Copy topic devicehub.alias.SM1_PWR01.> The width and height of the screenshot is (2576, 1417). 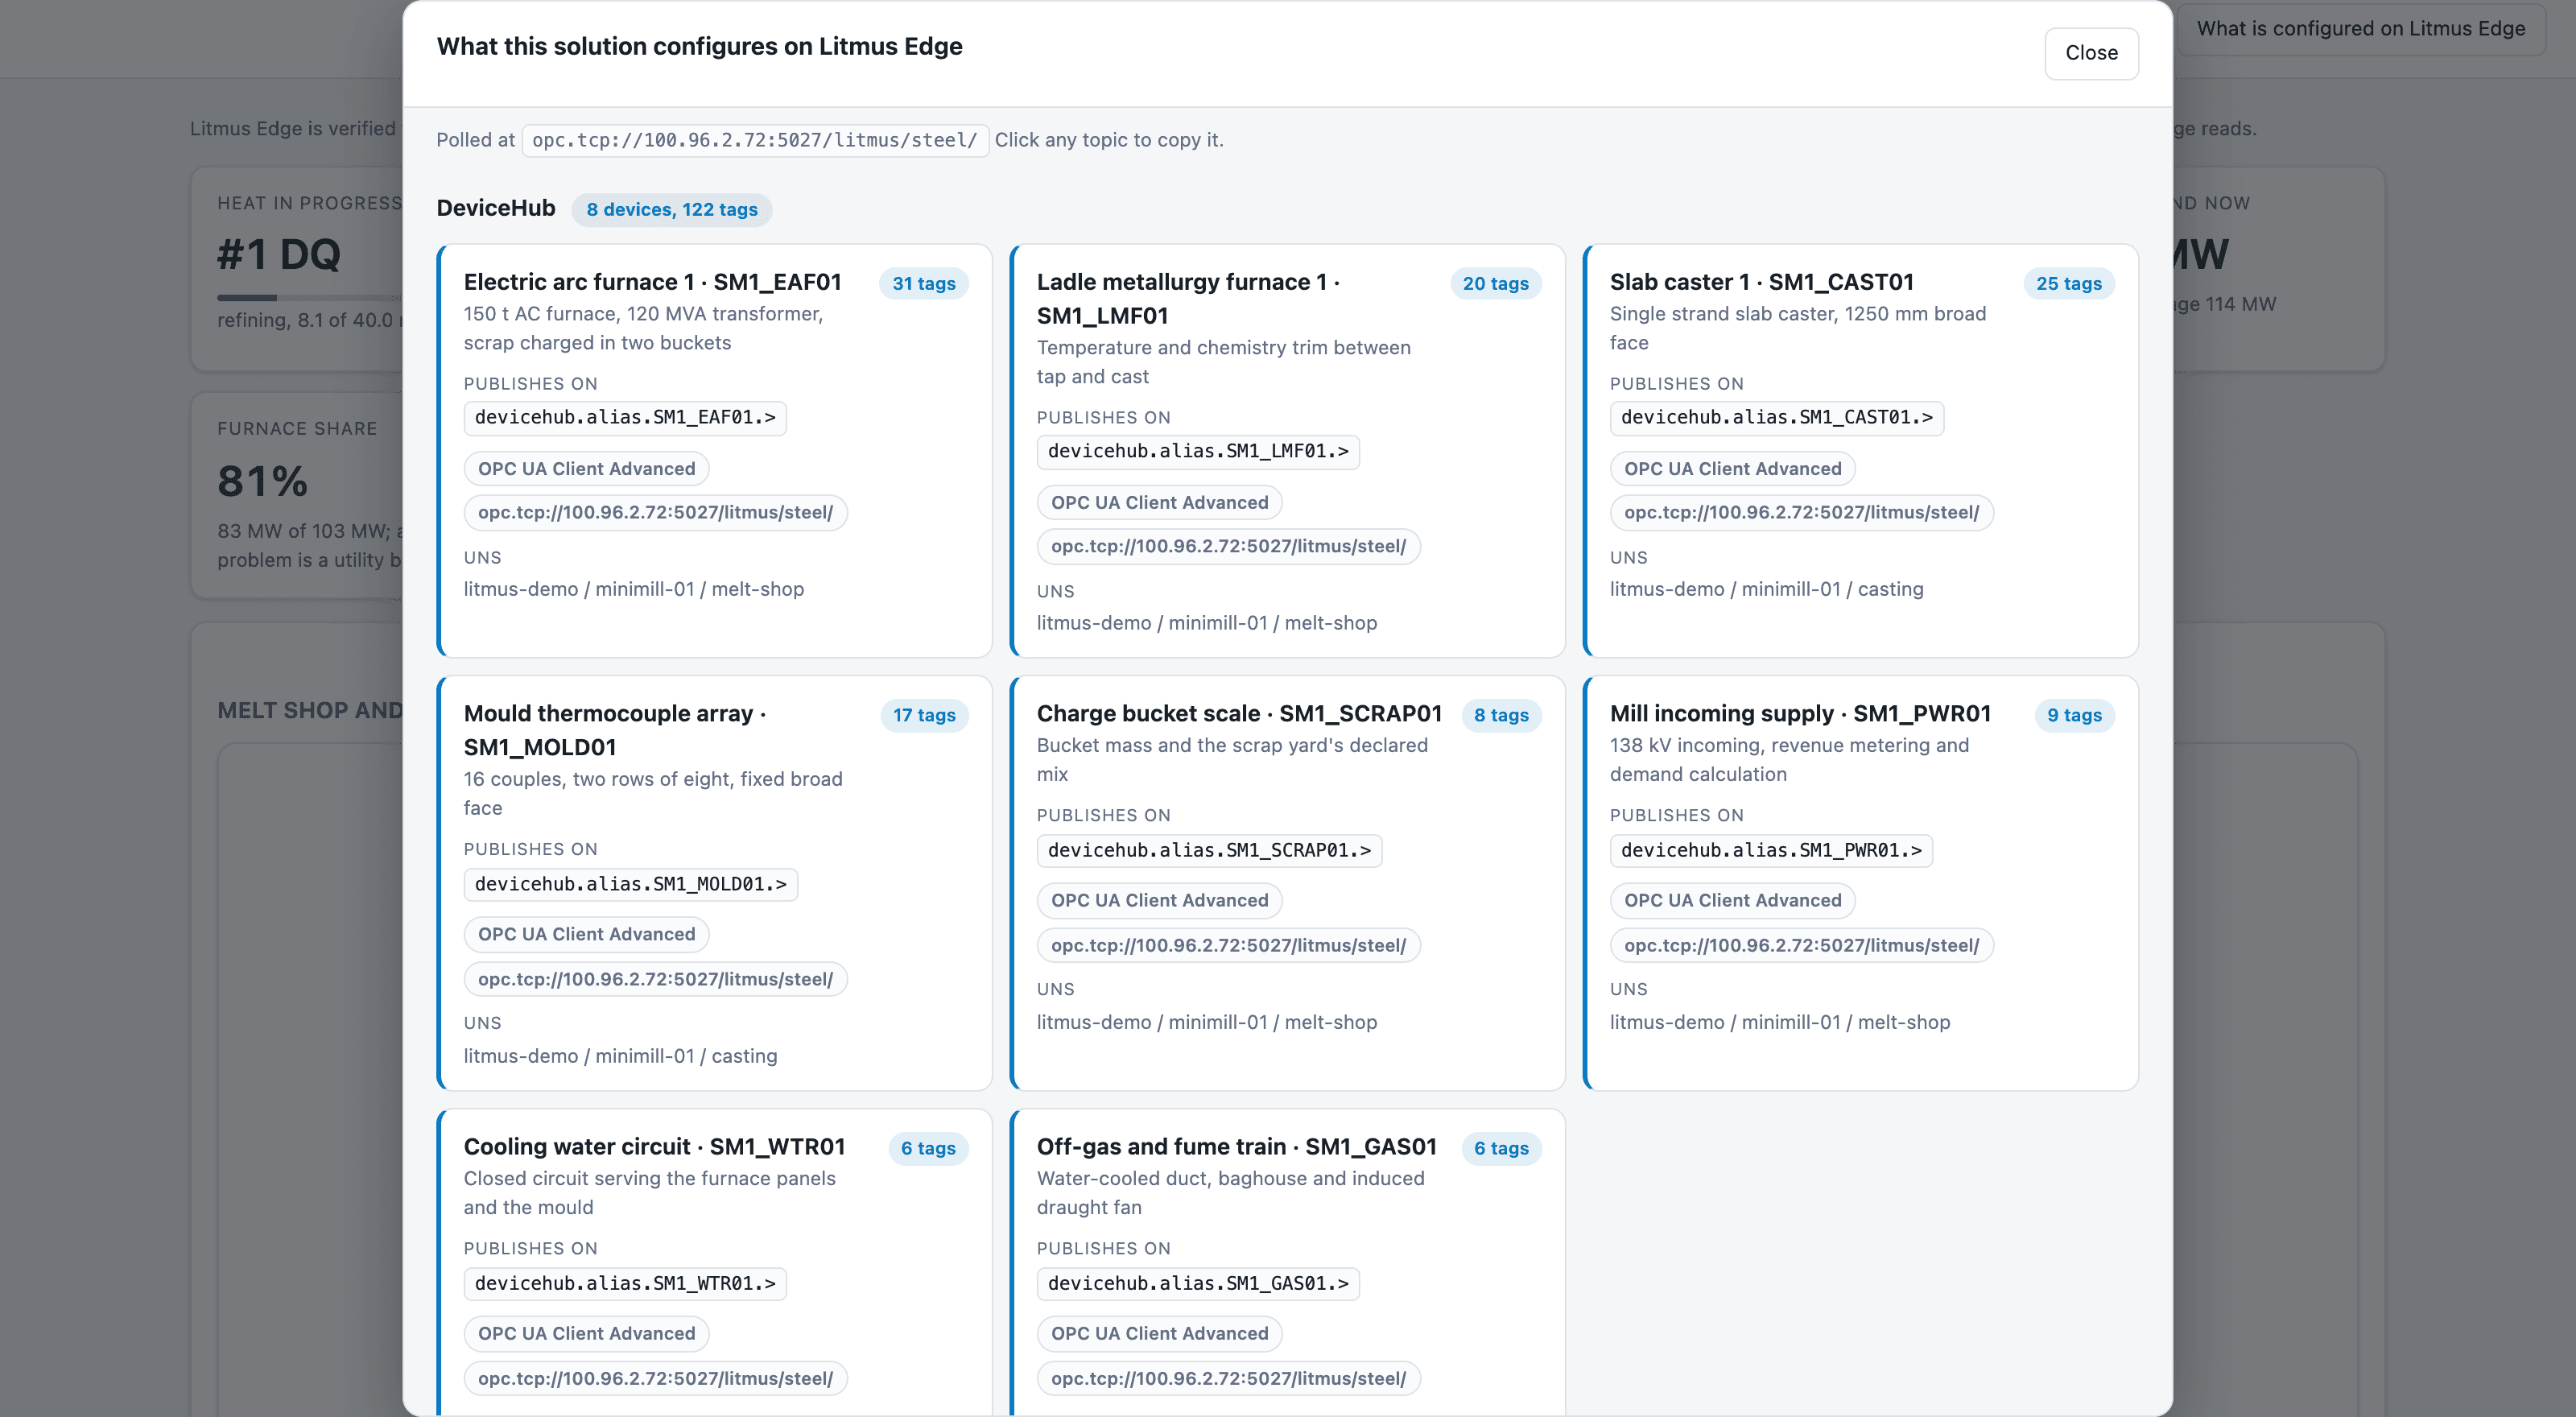pyautogui.click(x=1771, y=851)
